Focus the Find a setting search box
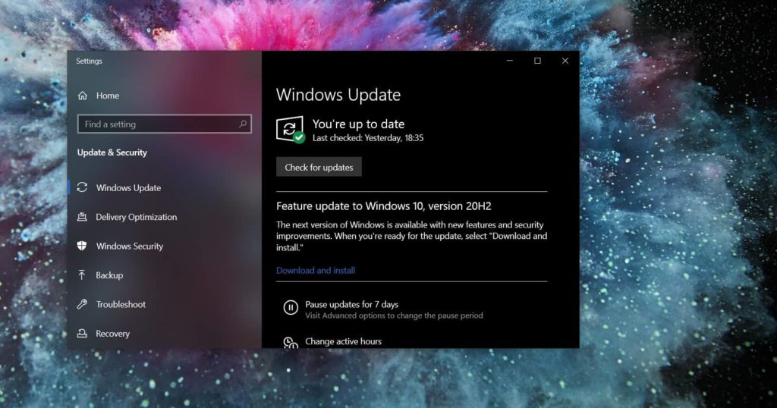777x408 pixels. point(165,124)
